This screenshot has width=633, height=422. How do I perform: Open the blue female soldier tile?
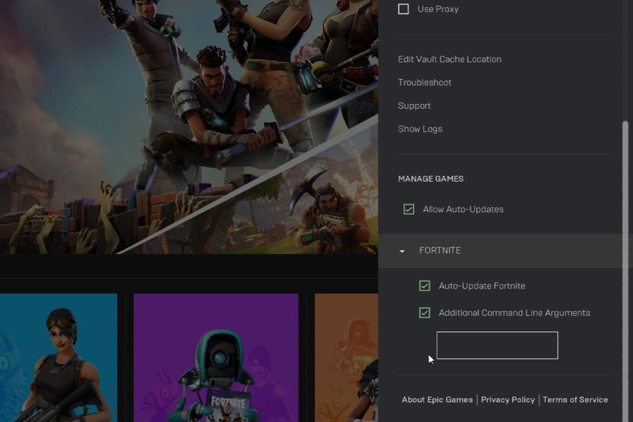59,358
